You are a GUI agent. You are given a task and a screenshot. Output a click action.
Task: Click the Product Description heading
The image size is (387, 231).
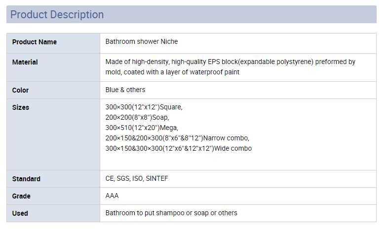pyautogui.click(x=57, y=15)
